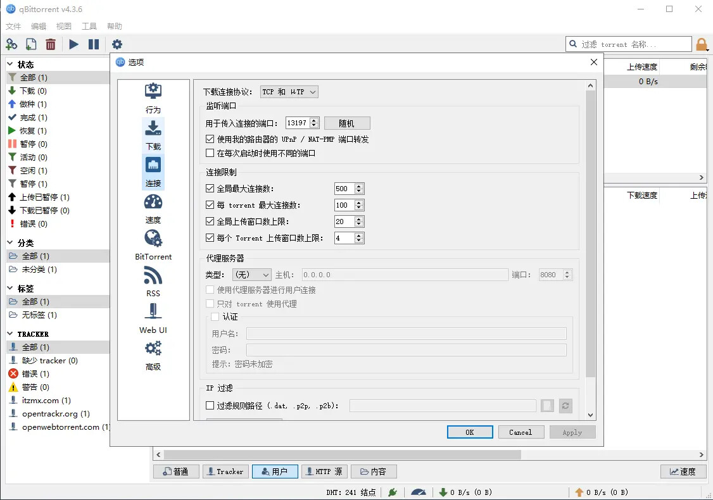Open the 速度 (Speed) options page

tap(153, 209)
